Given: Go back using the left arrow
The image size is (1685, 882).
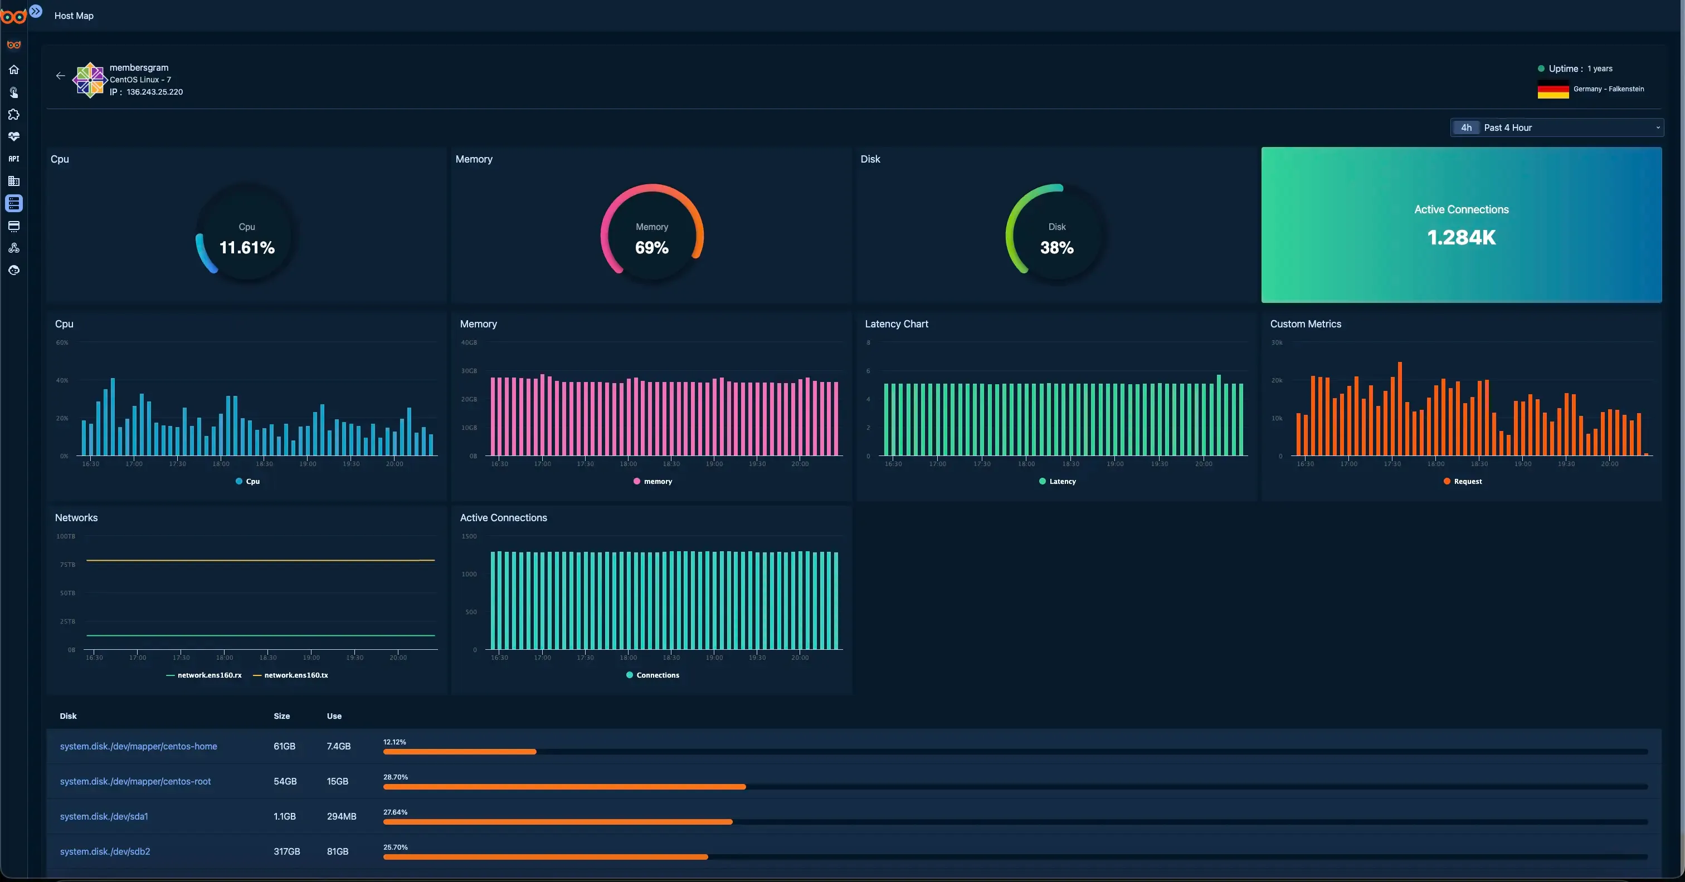Looking at the screenshot, I should (60, 76).
